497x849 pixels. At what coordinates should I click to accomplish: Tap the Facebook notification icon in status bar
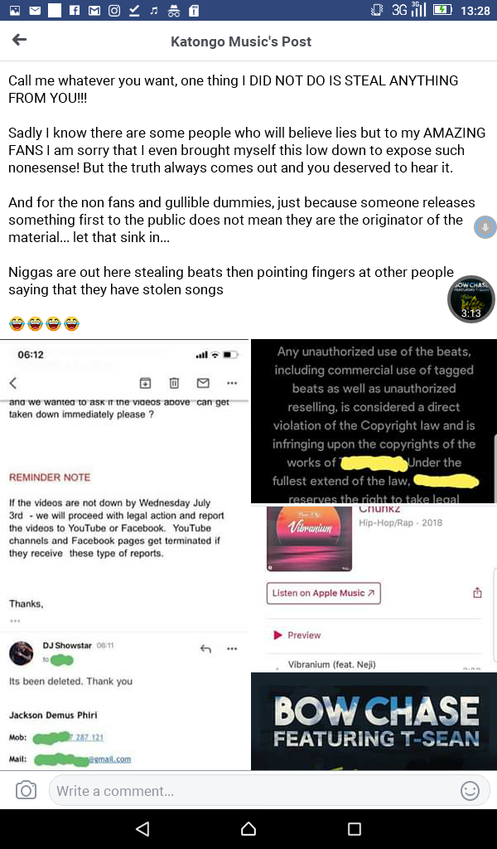pos(75,10)
